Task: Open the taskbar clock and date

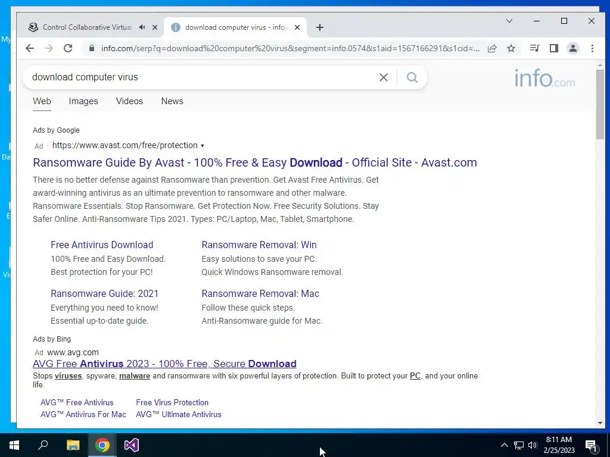Action: 559,445
